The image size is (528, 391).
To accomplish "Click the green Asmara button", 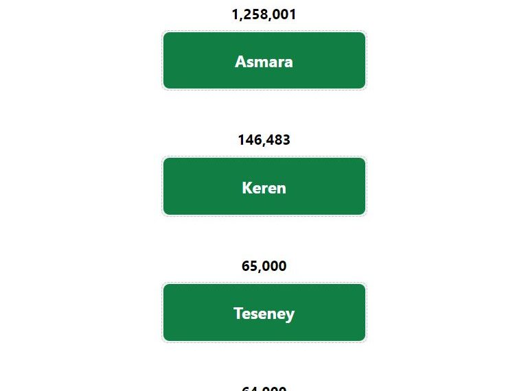I will (x=264, y=60).
